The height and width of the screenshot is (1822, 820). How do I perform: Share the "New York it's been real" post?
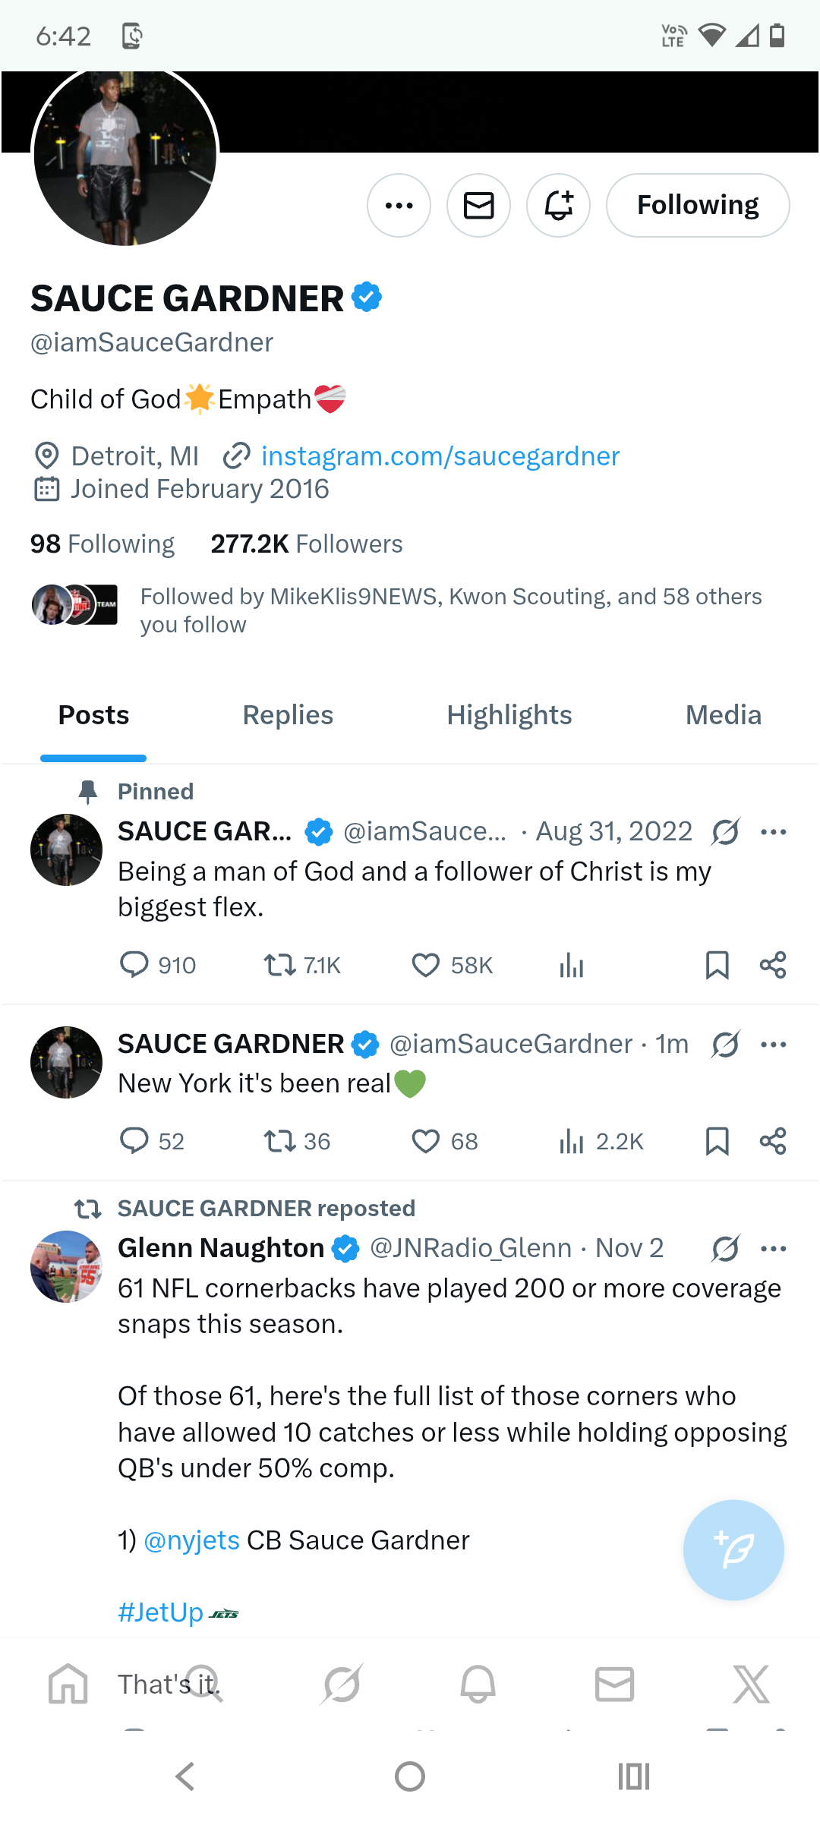pos(773,1141)
